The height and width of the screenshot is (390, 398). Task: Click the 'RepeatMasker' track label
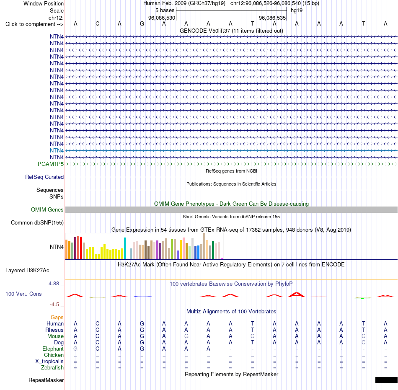point(46,380)
